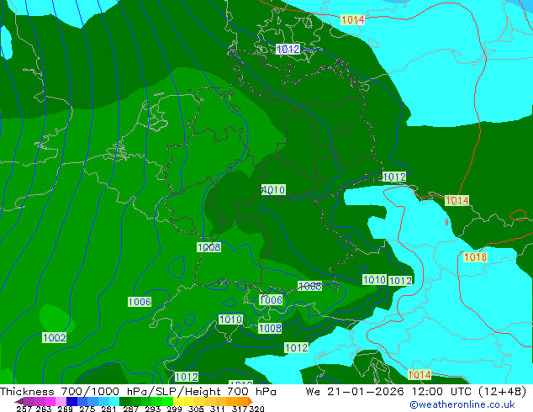This screenshot has height=412, width=533.
Task: Click the 1012 label beside the 1010 label
Action: [x=400, y=281]
